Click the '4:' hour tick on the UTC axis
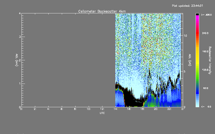The width and height of the screenshot is (215, 134). point(48,109)
